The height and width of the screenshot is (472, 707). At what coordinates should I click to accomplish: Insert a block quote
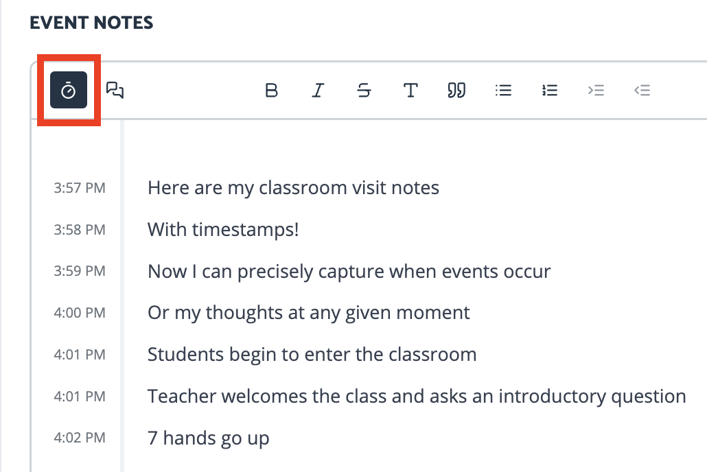[x=456, y=91]
